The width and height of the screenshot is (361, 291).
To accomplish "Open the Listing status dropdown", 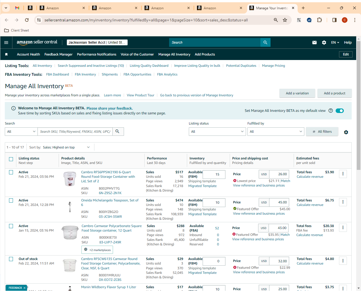I will point(217,132).
